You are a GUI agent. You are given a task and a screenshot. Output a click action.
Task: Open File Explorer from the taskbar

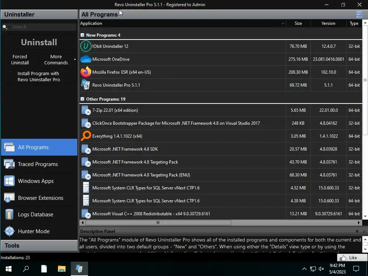62,268
